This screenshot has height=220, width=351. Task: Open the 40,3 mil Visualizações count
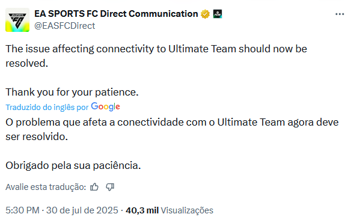pyautogui.click(x=169, y=210)
